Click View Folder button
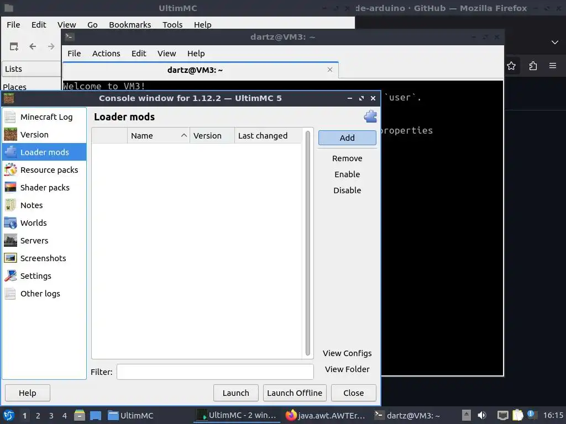Viewport: 566px width, 424px height. point(347,369)
